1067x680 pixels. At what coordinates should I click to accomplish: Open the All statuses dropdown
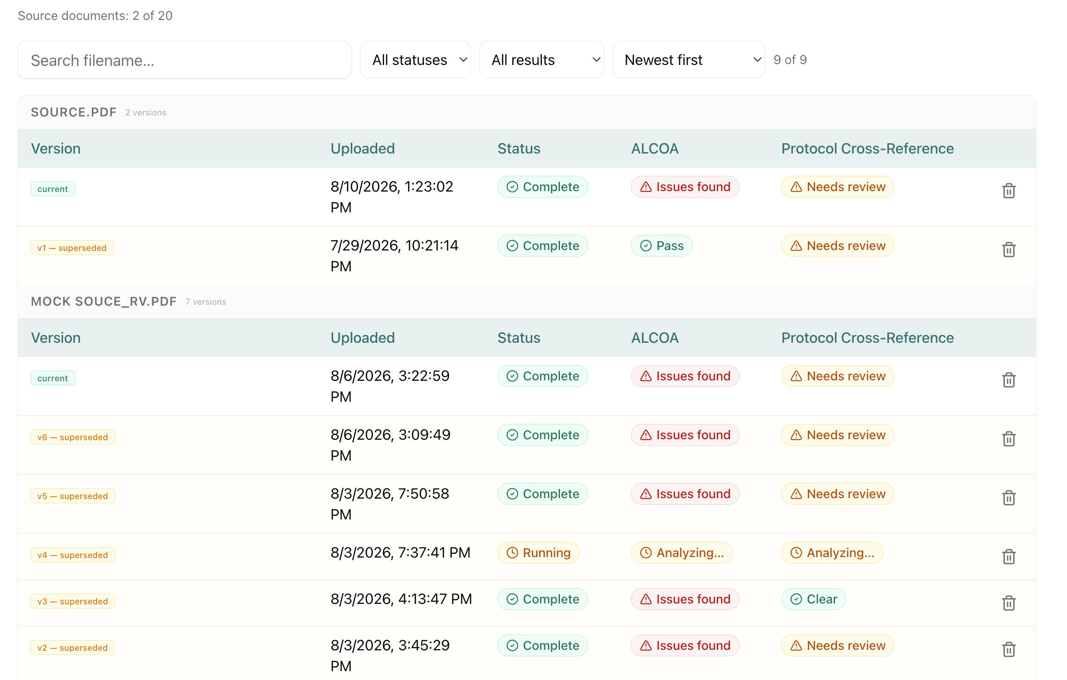[x=415, y=60]
